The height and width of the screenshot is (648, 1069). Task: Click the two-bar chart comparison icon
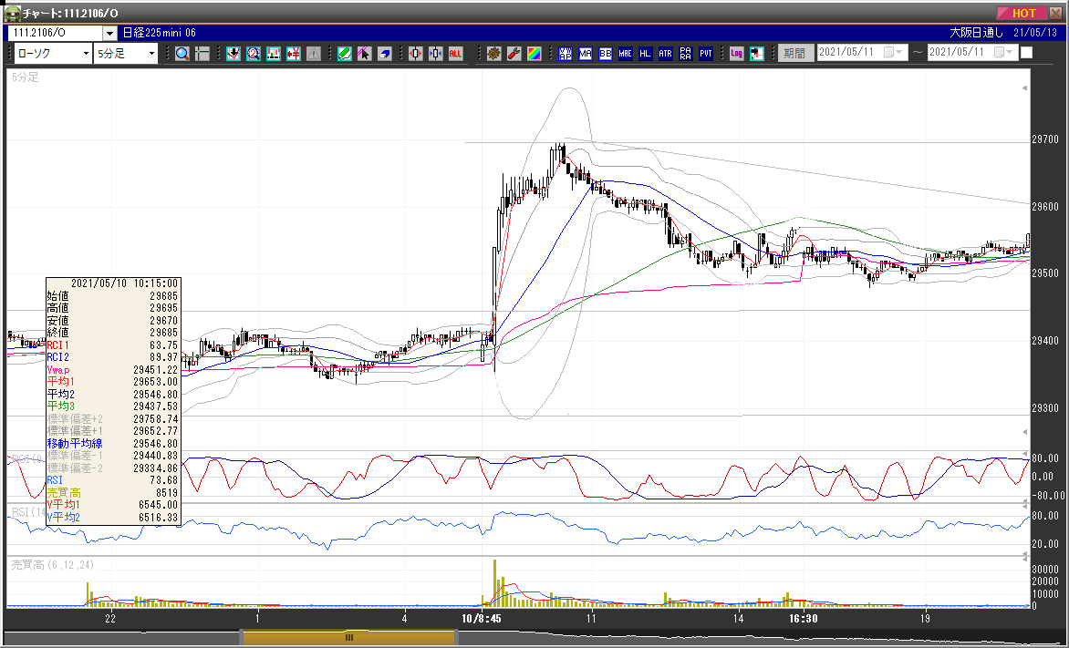[x=274, y=53]
